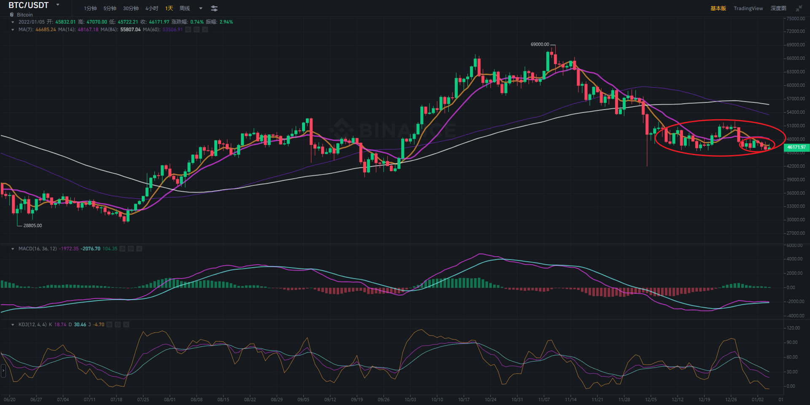Open KDJ indicator settings gear
The width and height of the screenshot is (810, 405).
click(x=118, y=325)
